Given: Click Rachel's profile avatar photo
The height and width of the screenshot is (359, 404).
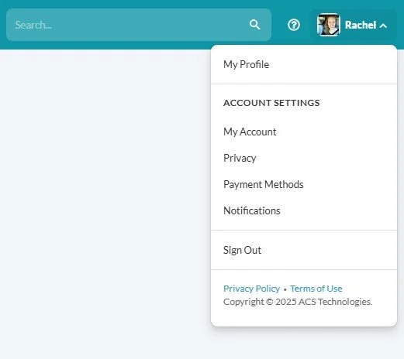Looking at the screenshot, I should pyautogui.click(x=328, y=25).
